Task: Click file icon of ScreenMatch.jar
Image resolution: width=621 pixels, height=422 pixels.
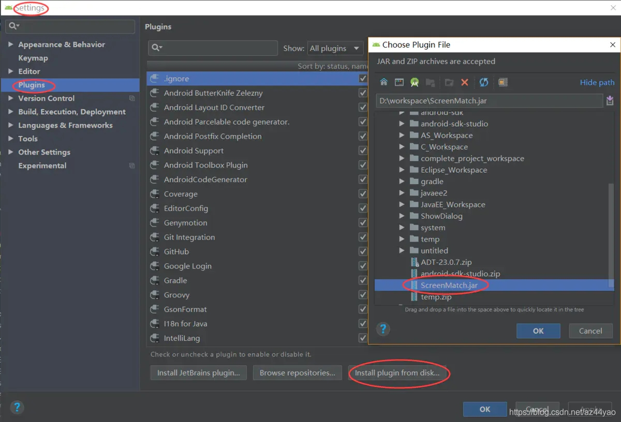Action: point(414,285)
